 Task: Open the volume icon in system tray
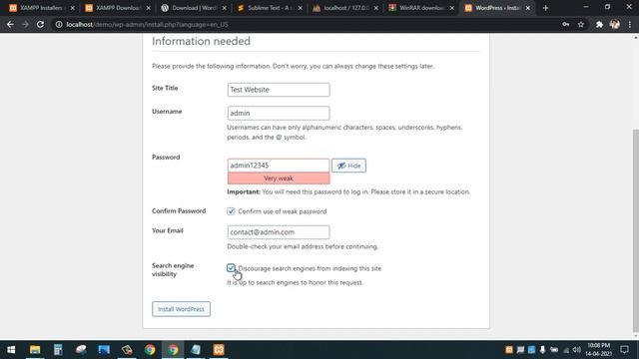click(577, 350)
